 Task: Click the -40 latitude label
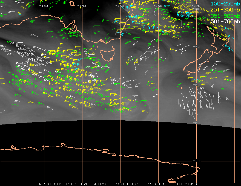pos(196,47)
